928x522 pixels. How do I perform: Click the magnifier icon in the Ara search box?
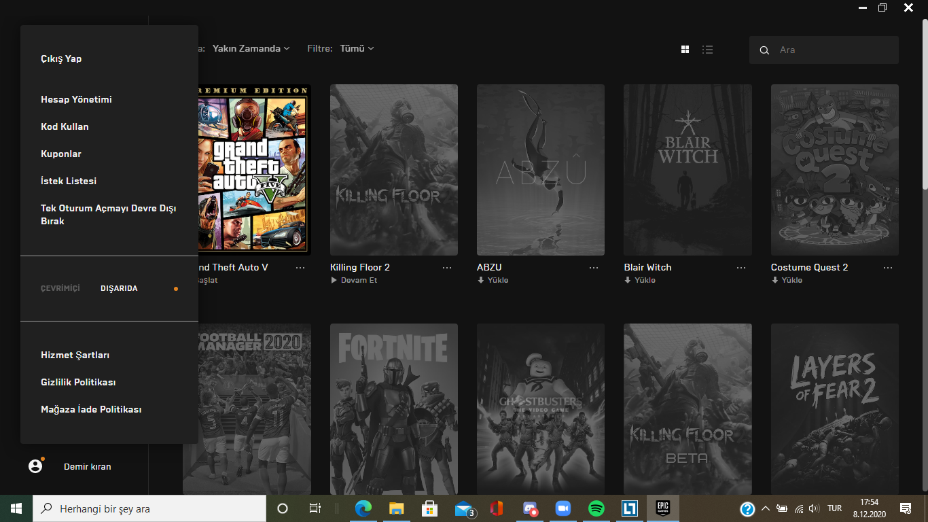[764, 50]
